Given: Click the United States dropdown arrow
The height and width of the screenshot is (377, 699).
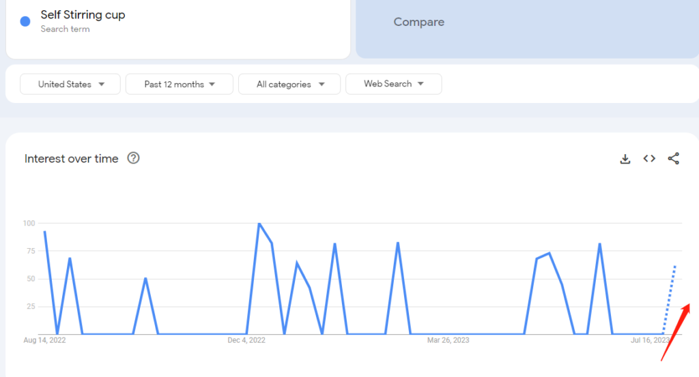Looking at the screenshot, I should pyautogui.click(x=102, y=84).
